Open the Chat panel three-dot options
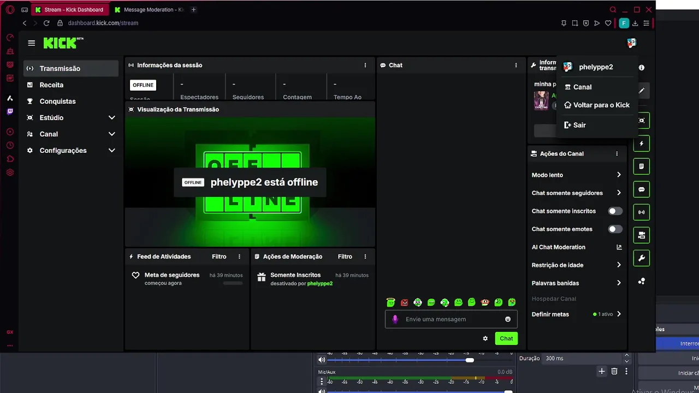The image size is (699, 393). [x=516, y=65]
